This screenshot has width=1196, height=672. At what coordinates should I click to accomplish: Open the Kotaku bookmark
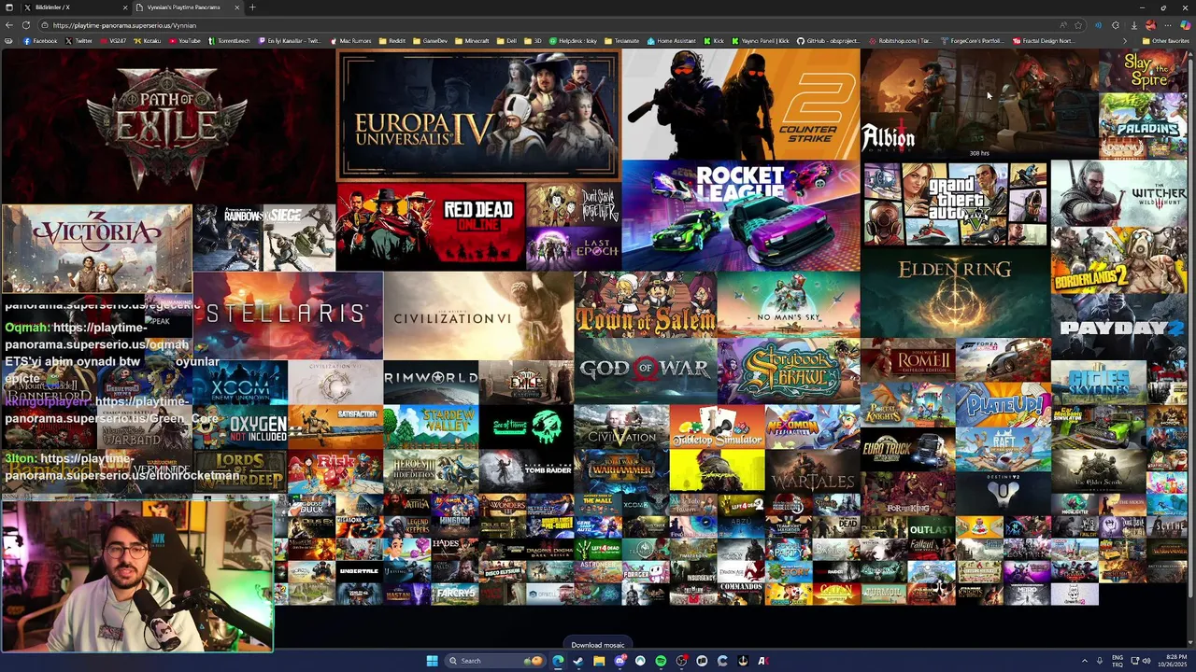click(x=149, y=41)
